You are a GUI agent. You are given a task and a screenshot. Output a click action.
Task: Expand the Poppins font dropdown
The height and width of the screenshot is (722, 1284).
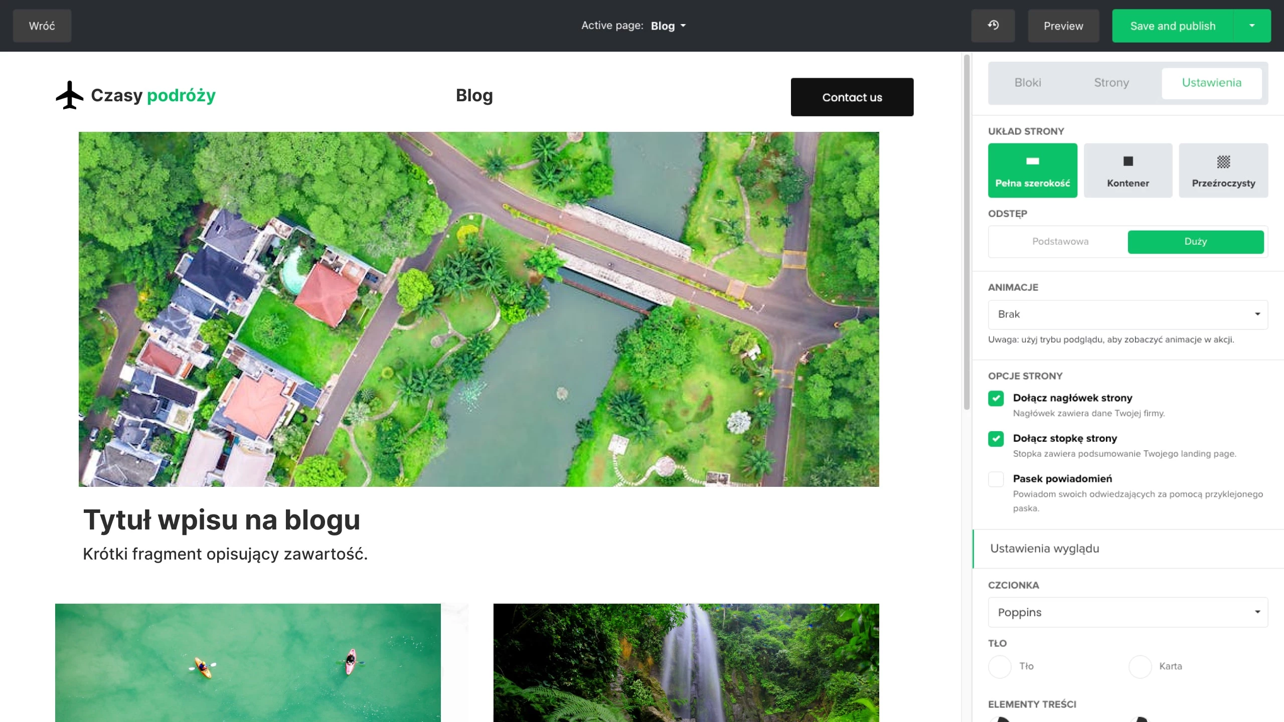[x=1128, y=612]
